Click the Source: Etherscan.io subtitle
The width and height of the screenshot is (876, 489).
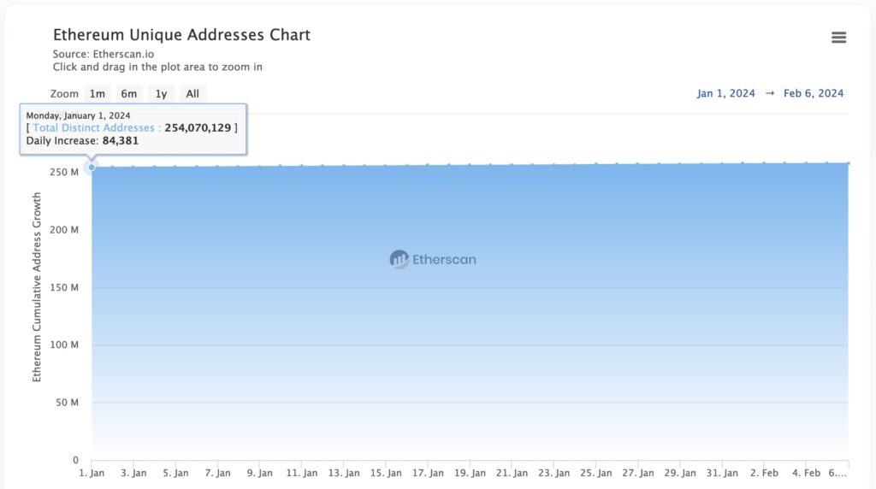(x=104, y=54)
